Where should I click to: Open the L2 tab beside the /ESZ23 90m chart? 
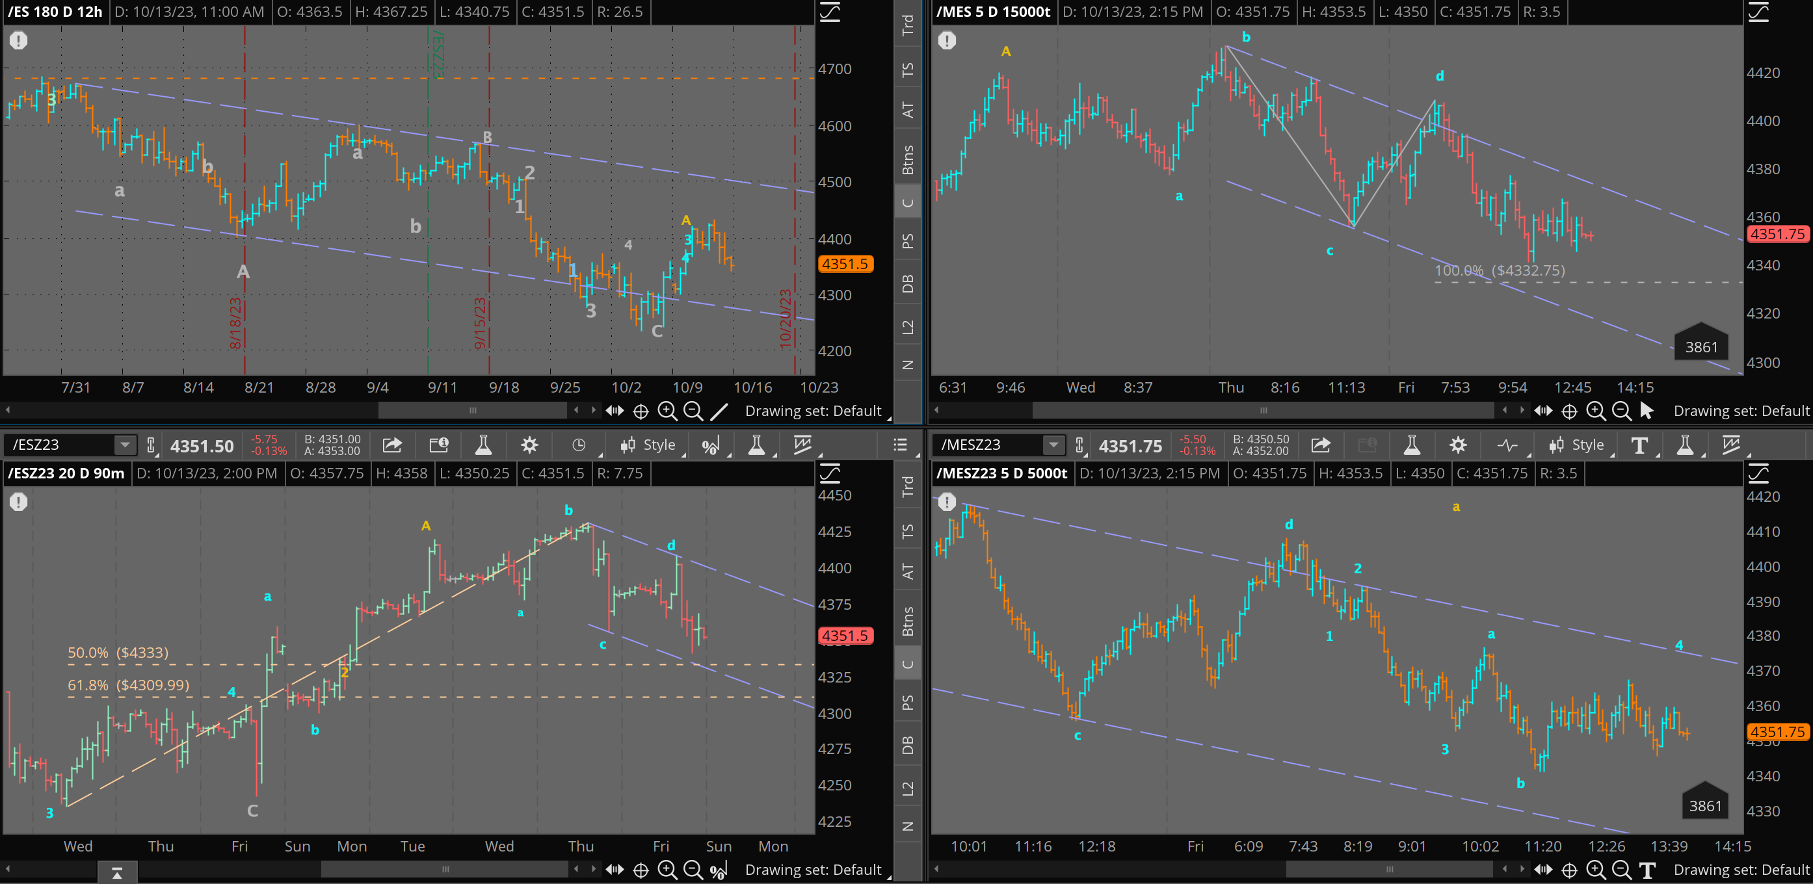[908, 788]
